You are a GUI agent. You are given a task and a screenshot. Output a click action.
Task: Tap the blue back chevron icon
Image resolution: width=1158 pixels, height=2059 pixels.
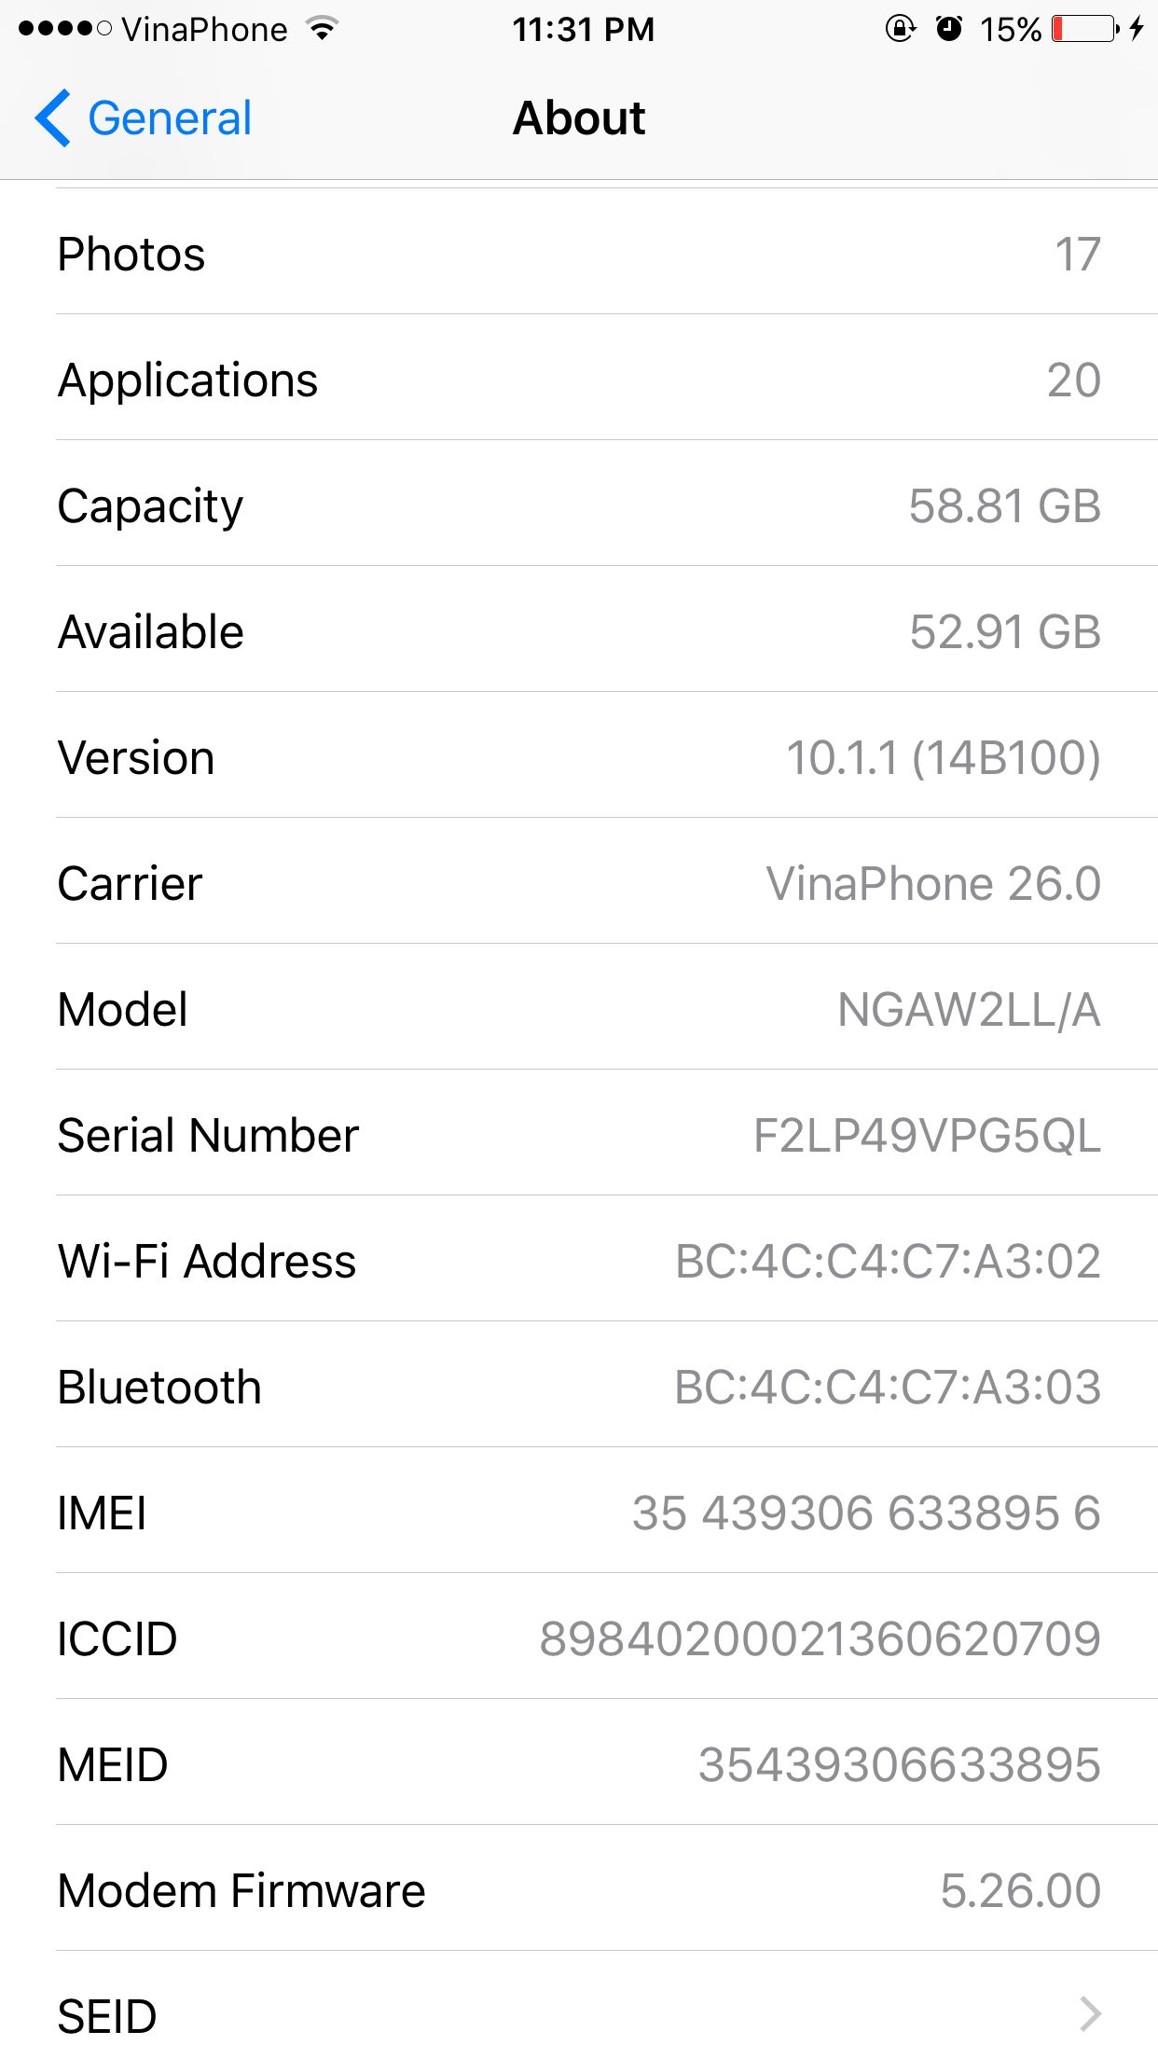tap(53, 118)
